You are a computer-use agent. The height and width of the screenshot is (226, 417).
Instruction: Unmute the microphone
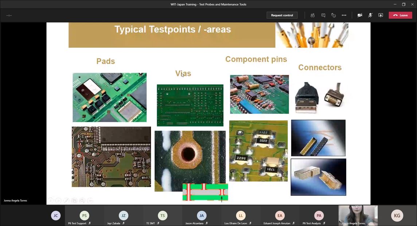(x=370, y=15)
